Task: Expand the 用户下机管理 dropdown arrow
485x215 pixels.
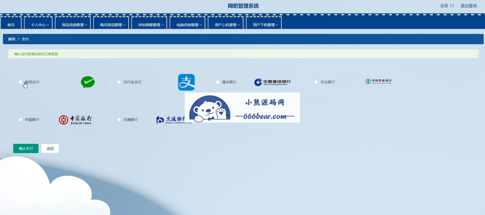Action: (x=277, y=25)
